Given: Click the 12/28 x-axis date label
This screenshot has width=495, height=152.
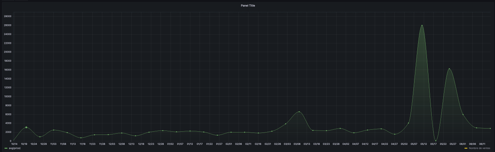Looking at the screenshot, I should tap(160, 144).
